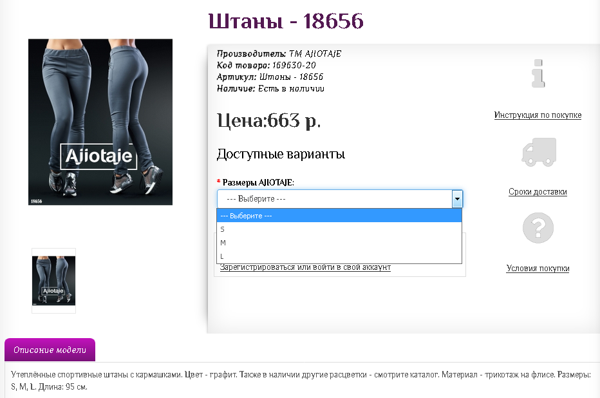Choose the highlighted '--- Выберите ---' list option
Image resolution: width=600 pixels, height=398 pixels.
pyautogui.click(x=339, y=216)
